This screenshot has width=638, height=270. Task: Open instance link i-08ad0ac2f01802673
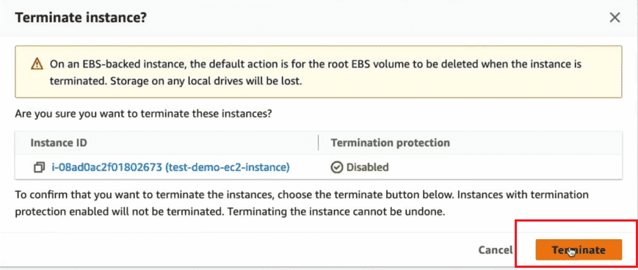(x=107, y=167)
